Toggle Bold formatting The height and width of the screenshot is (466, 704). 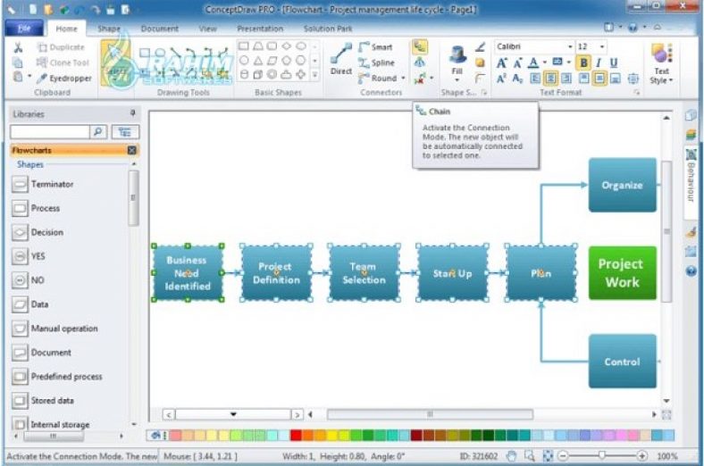[583, 62]
